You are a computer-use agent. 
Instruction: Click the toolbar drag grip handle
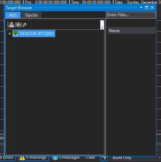pyautogui.click(x=8, y=25)
